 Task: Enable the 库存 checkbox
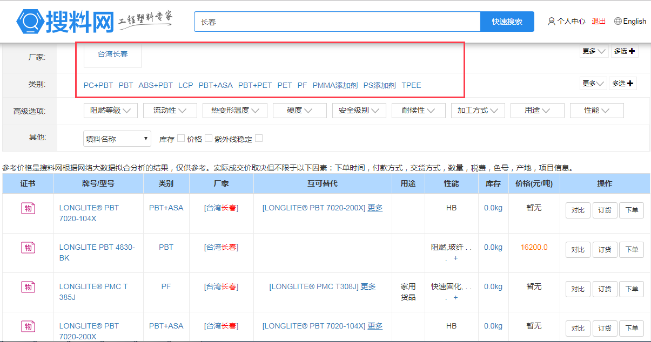tap(181, 139)
